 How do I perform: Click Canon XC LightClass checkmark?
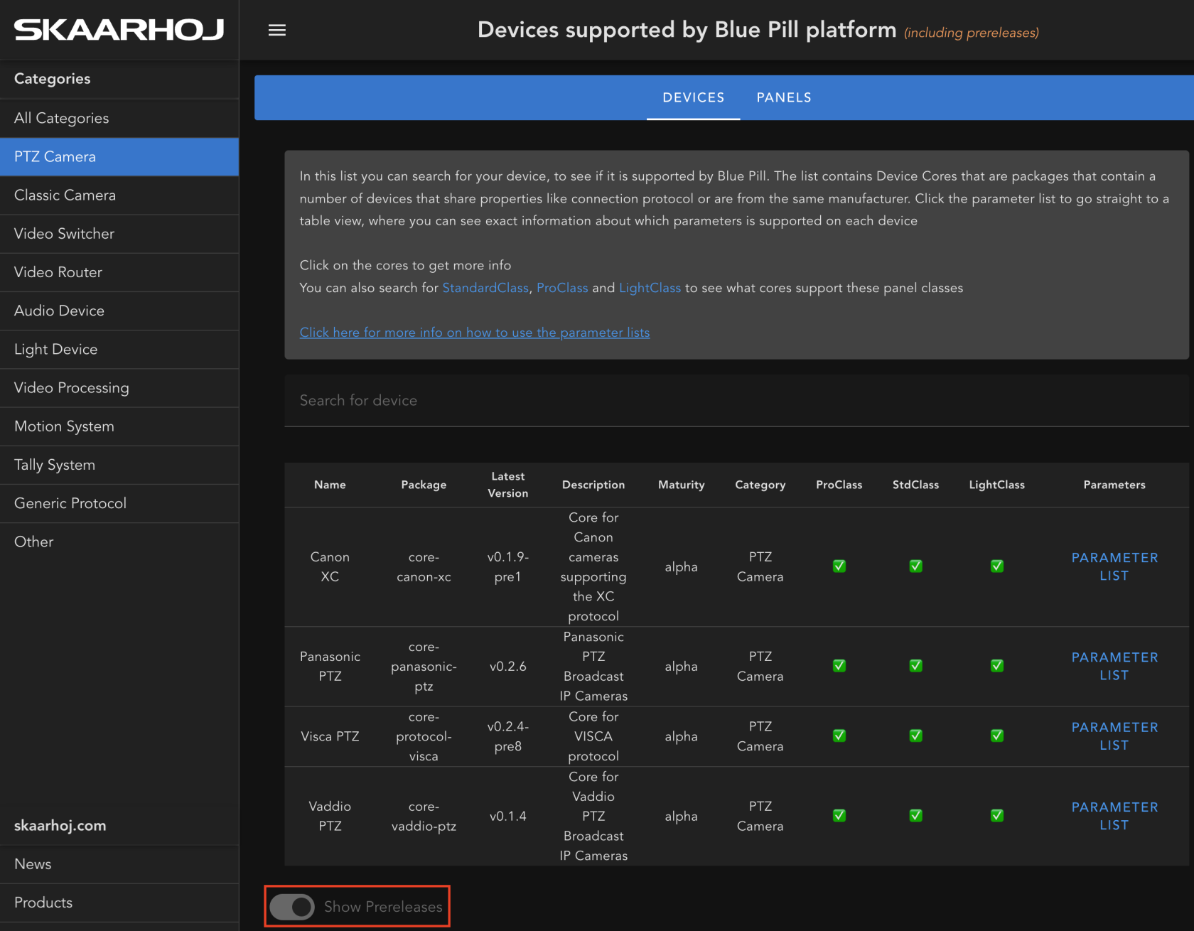tap(997, 566)
